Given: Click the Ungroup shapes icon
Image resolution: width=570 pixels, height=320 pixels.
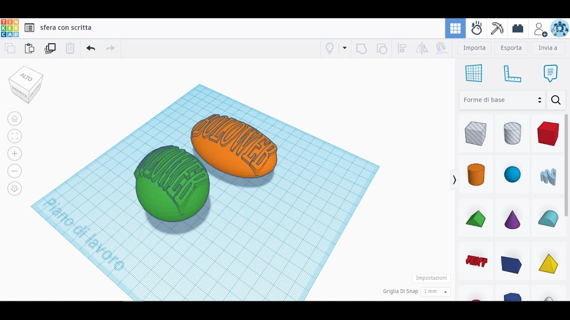Looking at the screenshot, I should coord(382,48).
